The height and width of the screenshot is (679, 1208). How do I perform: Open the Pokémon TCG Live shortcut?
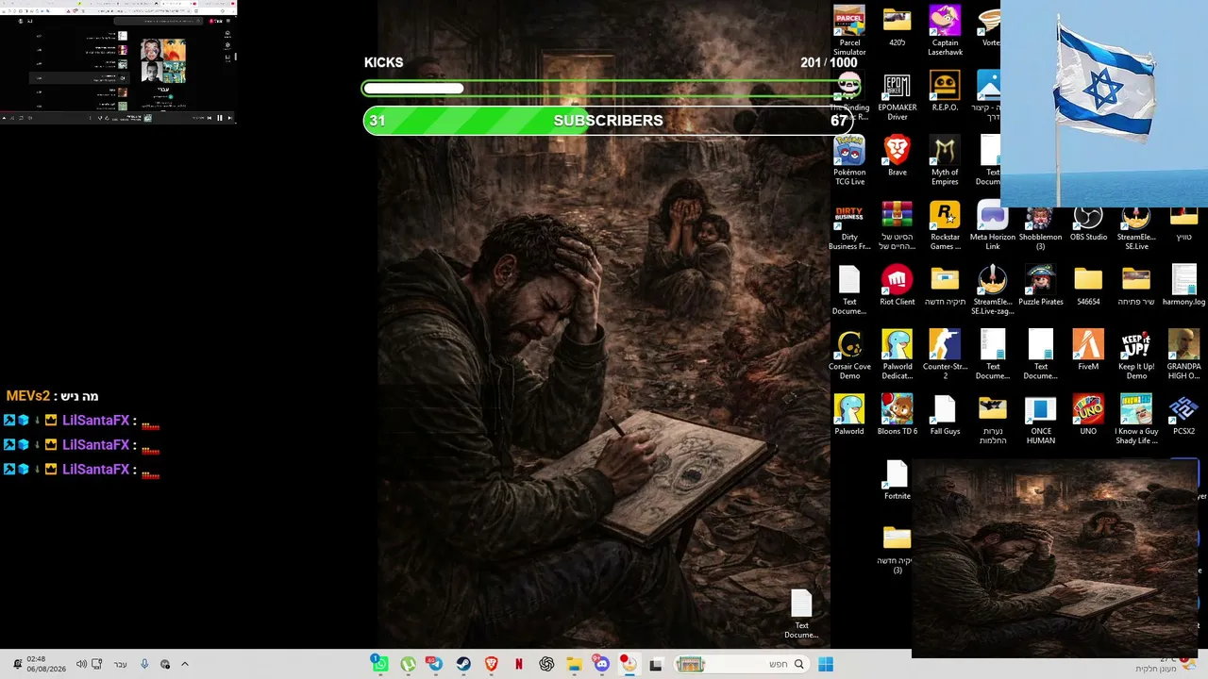click(x=849, y=160)
